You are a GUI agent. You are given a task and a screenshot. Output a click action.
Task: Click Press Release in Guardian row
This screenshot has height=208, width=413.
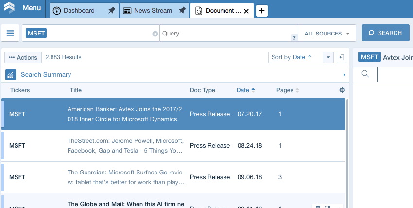pyautogui.click(x=210, y=177)
